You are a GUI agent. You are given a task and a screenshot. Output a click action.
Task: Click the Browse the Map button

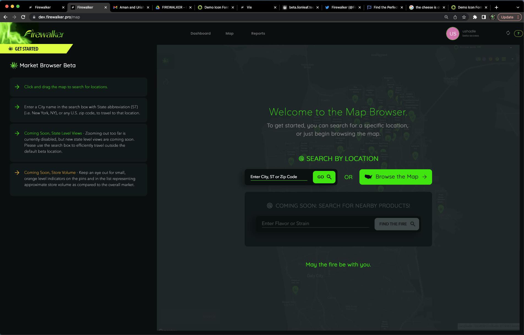click(x=395, y=177)
